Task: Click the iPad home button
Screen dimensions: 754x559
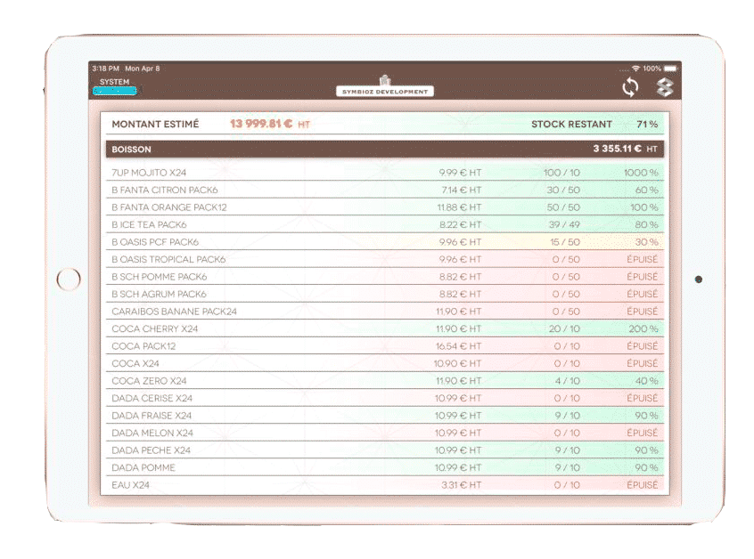Action: click(69, 279)
